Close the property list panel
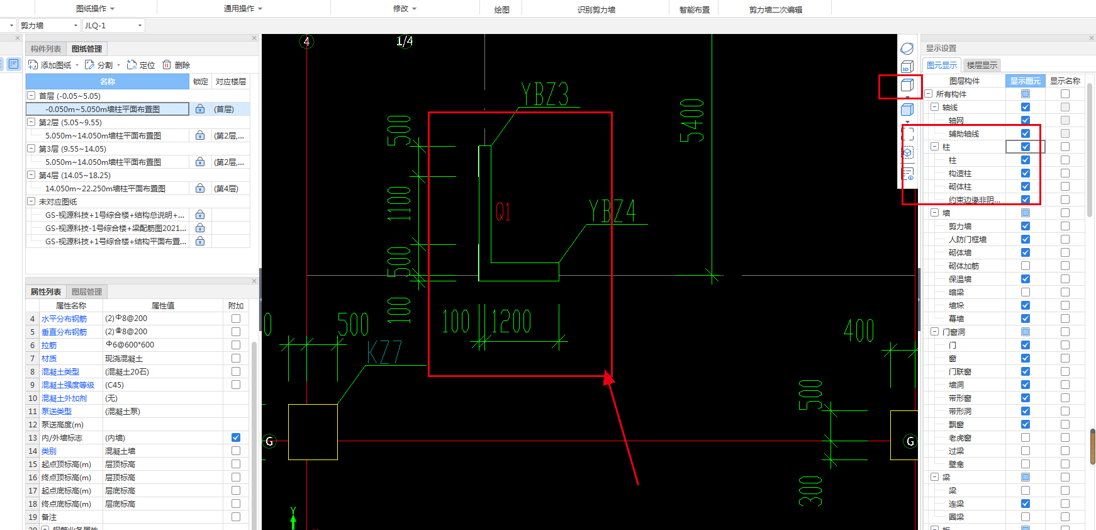1096x530 pixels. 254,281
